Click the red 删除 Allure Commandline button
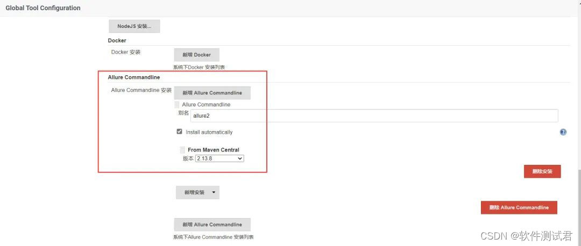Screen dimensions: 581x246 click(x=519, y=207)
